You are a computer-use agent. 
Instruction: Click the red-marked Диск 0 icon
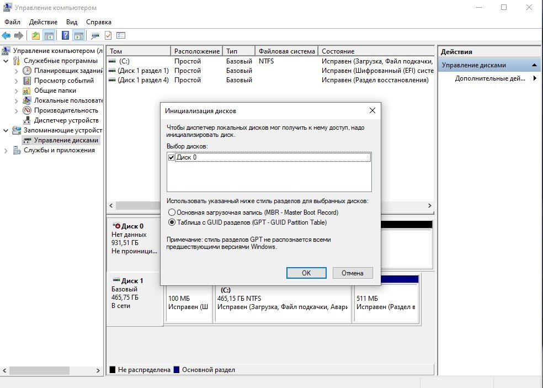click(x=116, y=226)
